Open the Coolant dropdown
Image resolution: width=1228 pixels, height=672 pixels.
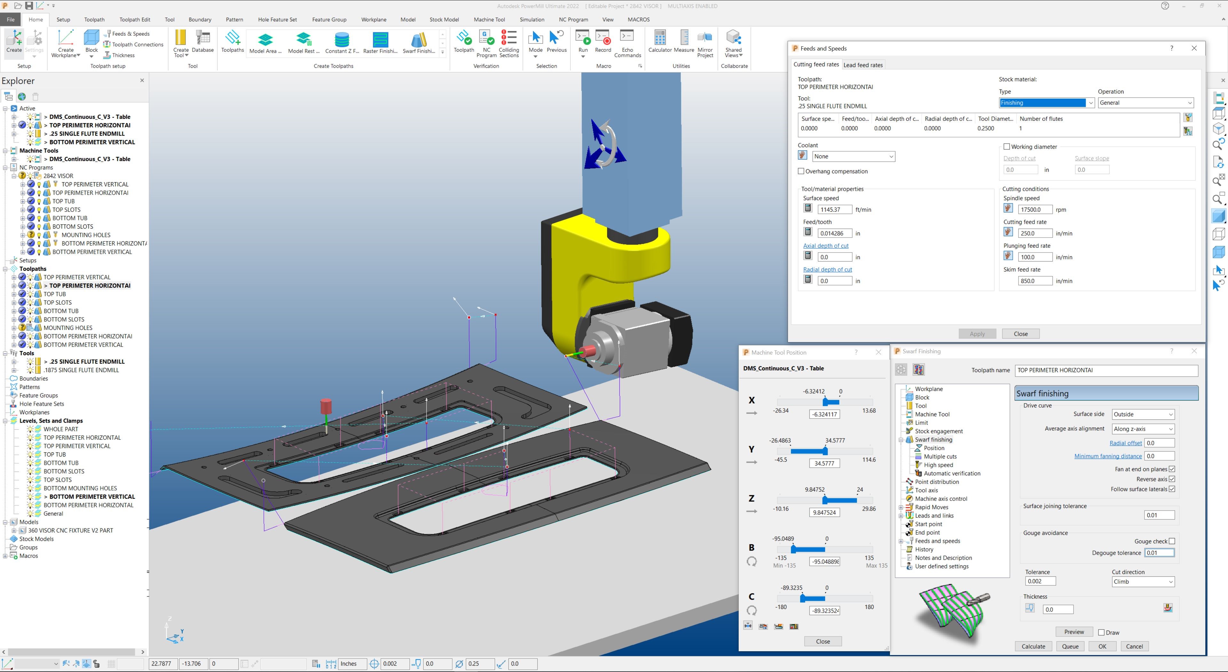tap(853, 156)
